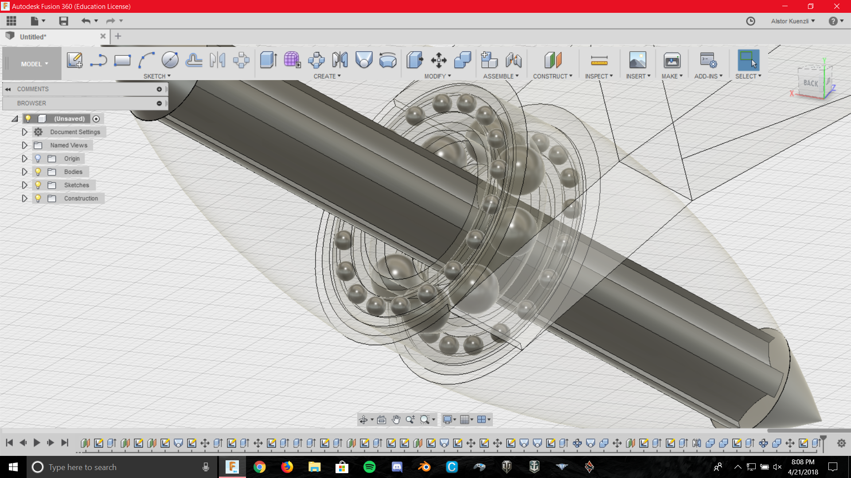Close the Untitled* document tab
The width and height of the screenshot is (851, 478).
pyautogui.click(x=103, y=36)
